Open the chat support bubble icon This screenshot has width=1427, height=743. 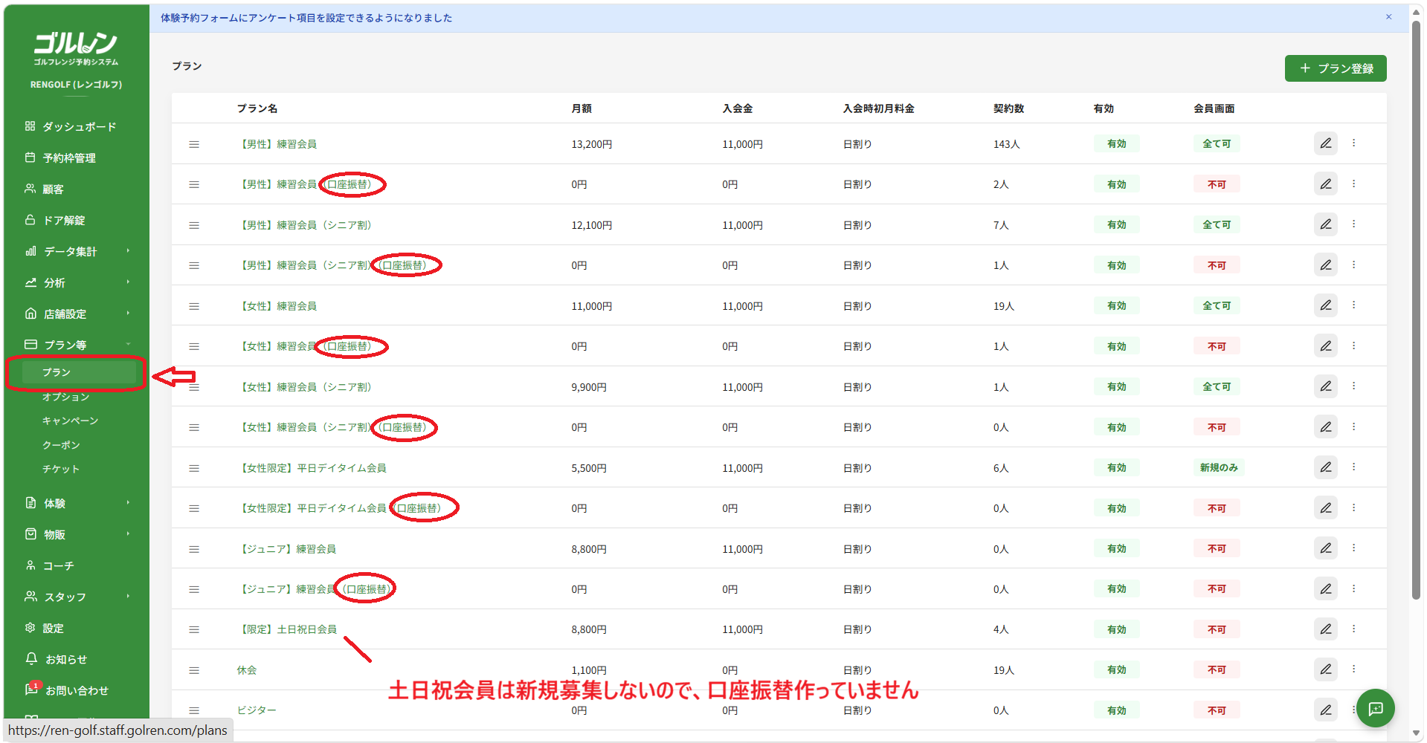[x=1375, y=709]
